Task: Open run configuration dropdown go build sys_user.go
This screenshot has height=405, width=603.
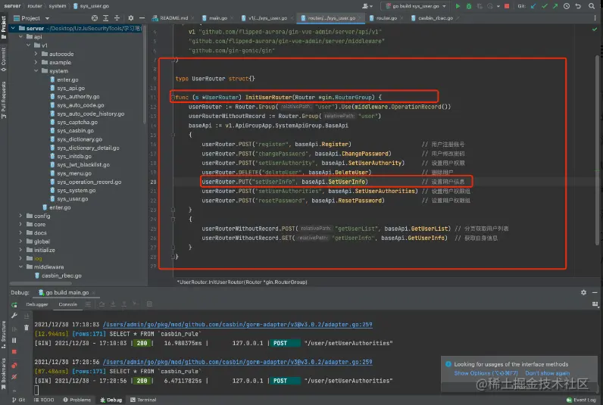Action: pos(415,6)
